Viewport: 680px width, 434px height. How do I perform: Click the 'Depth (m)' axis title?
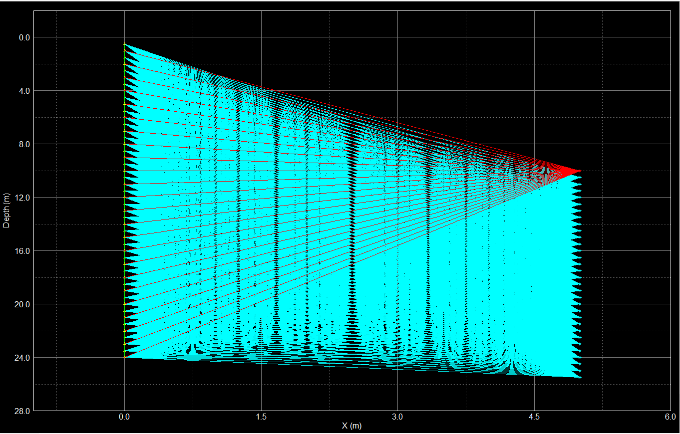(6, 210)
